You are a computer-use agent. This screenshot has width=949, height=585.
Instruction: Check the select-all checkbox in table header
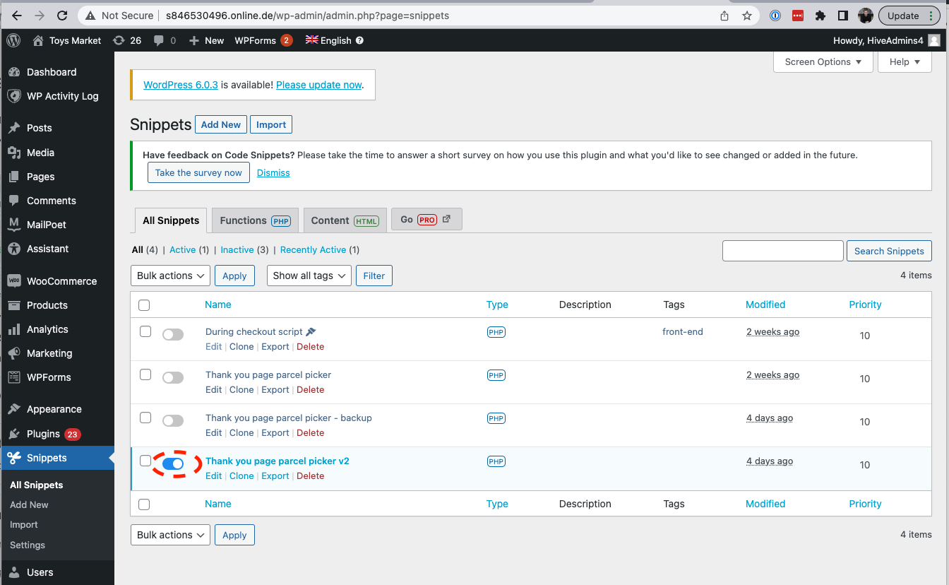(x=144, y=305)
